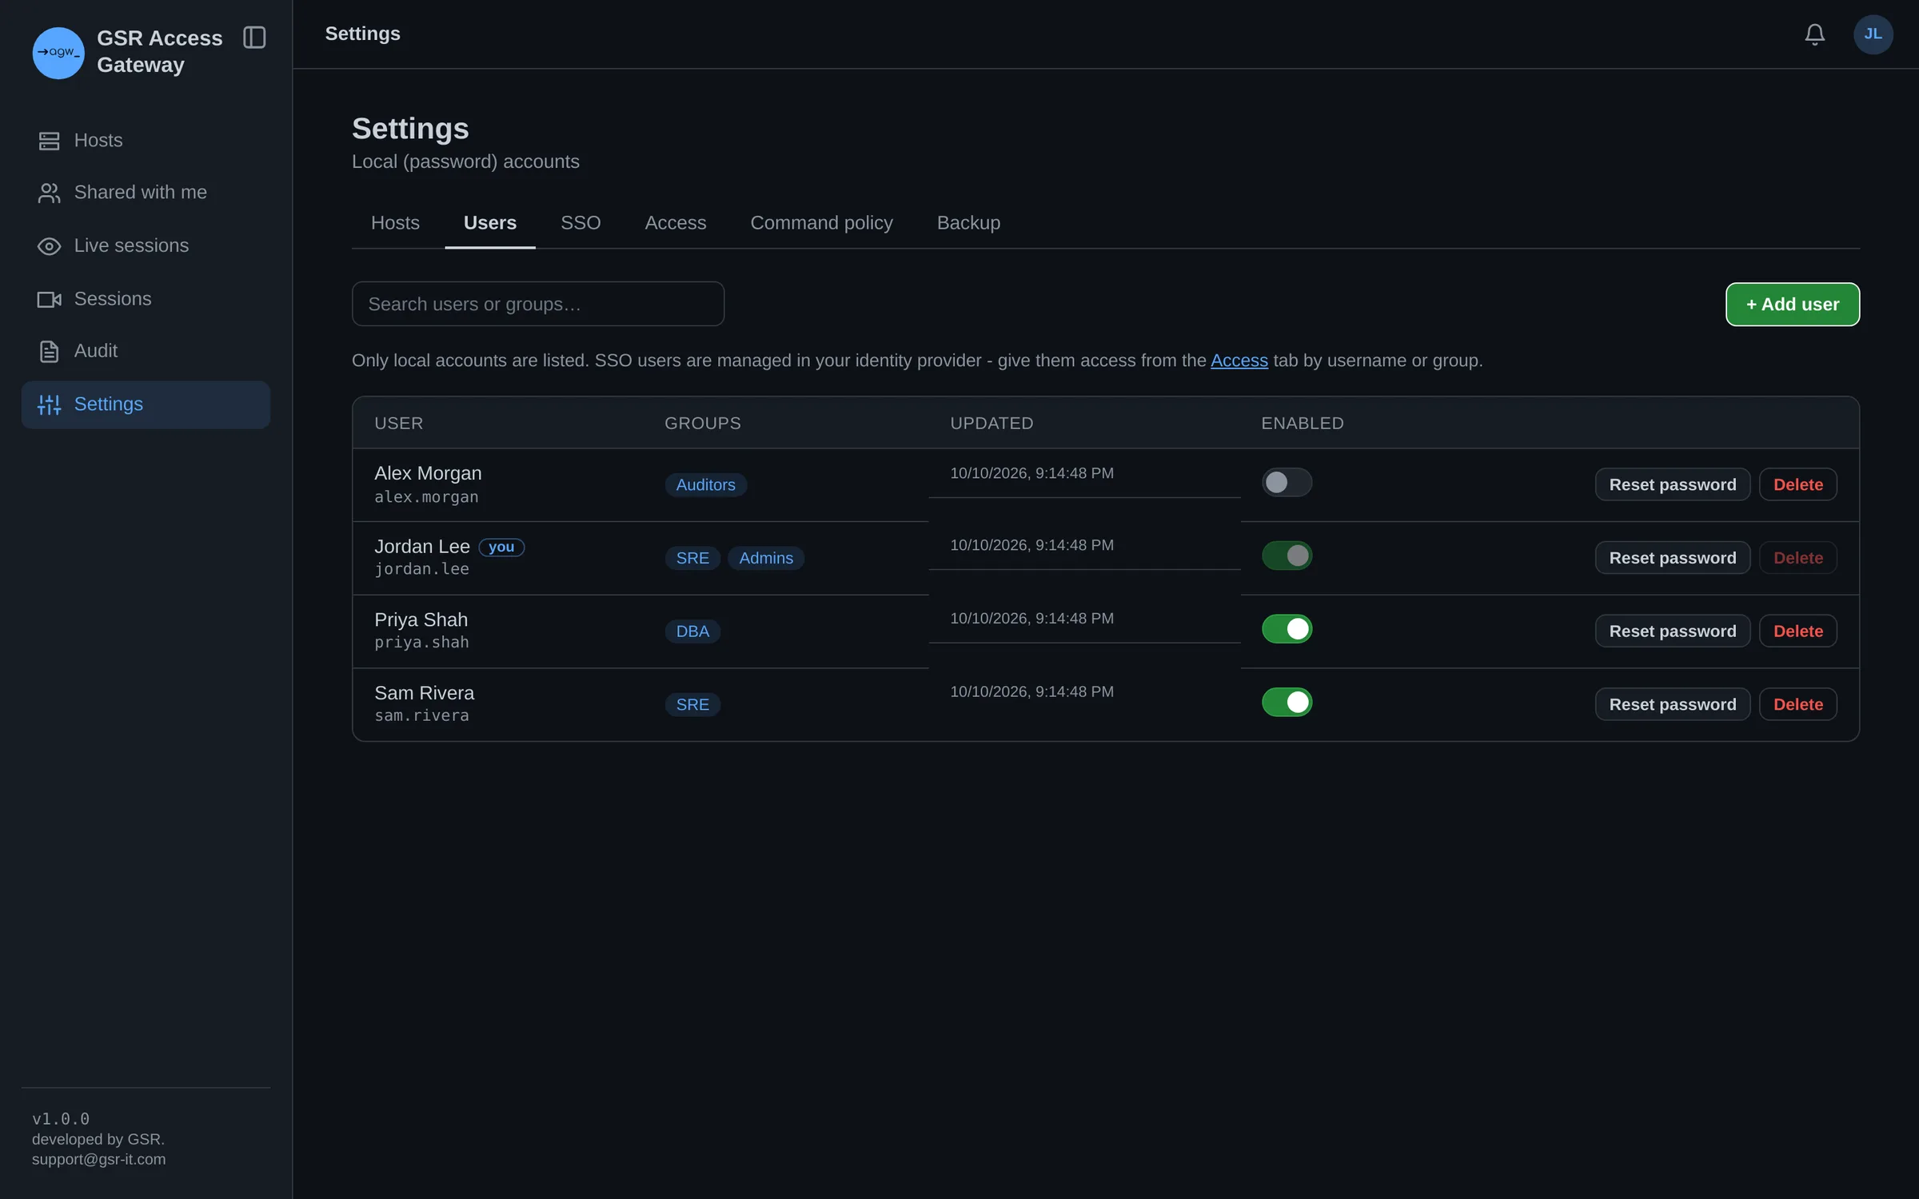Go to the Backup tab
The height and width of the screenshot is (1199, 1919).
coord(968,223)
